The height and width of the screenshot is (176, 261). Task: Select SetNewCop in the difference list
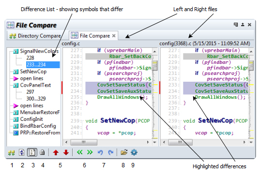point(33,72)
